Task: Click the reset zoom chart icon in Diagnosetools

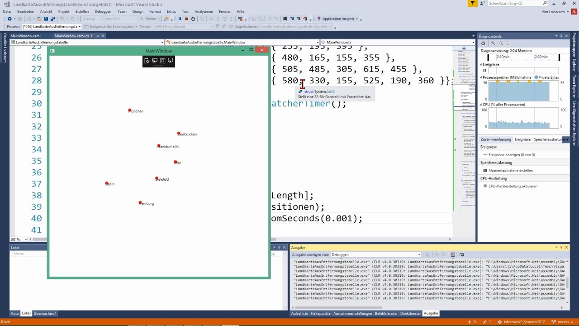Action: [x=508, y=43]
